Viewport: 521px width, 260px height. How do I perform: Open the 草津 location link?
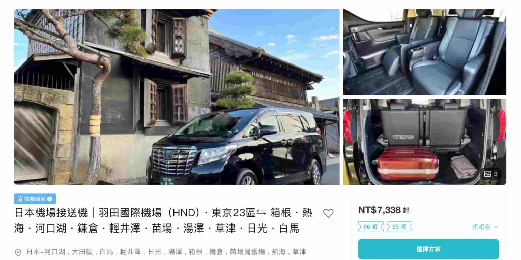(x=298, y=252)
